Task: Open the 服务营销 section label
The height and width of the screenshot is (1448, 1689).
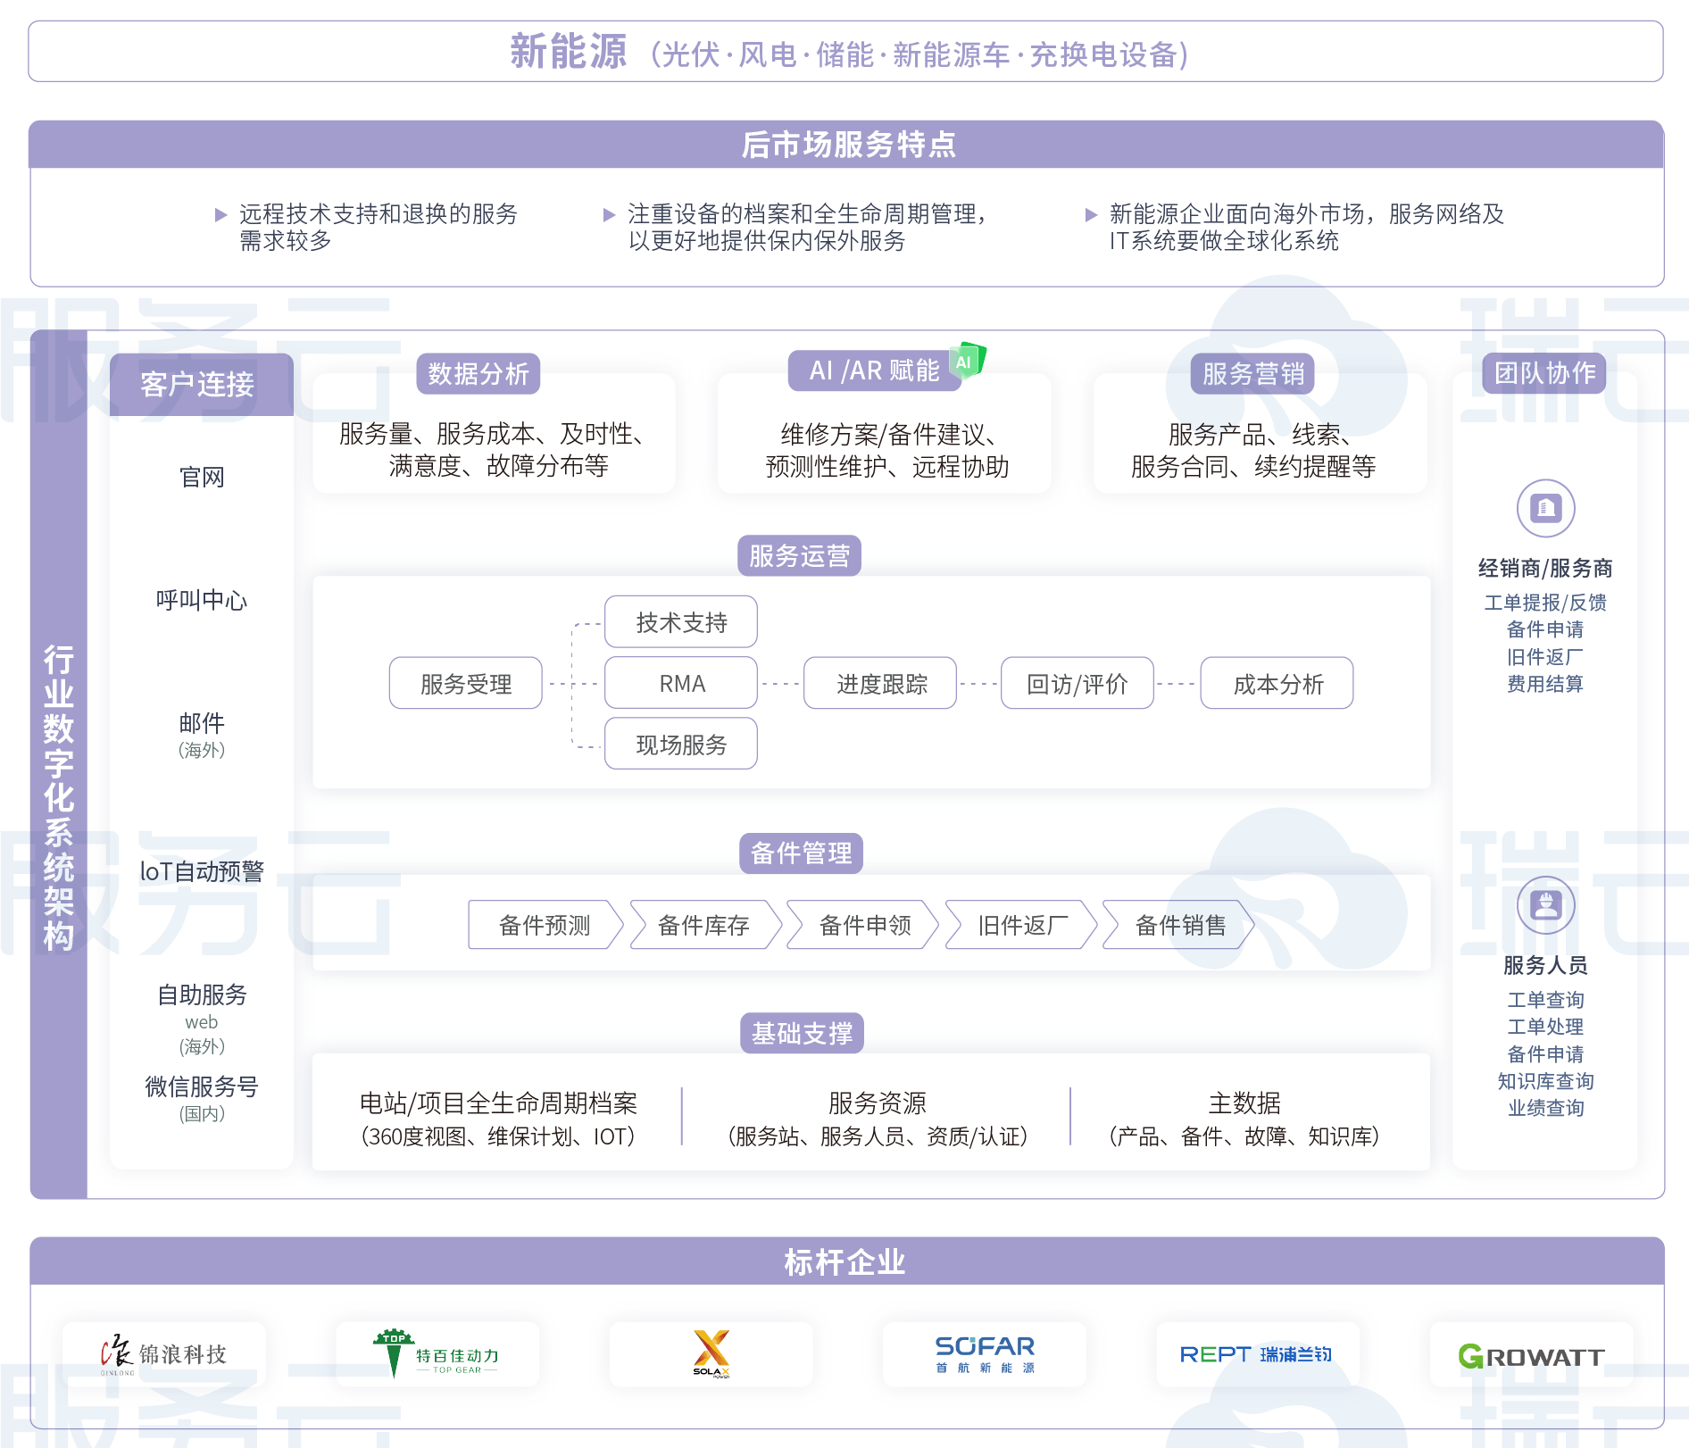Action: click(1252, 374)
